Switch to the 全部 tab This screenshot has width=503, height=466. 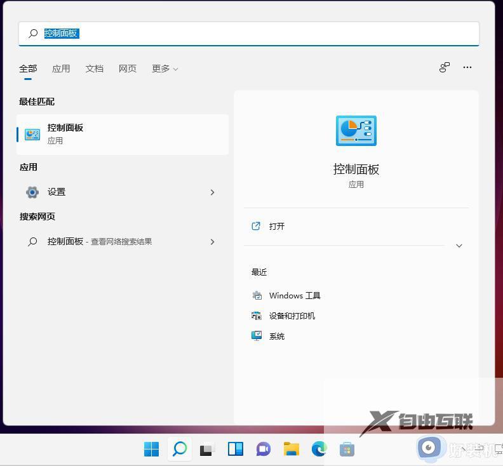click(x=28, y=69)
